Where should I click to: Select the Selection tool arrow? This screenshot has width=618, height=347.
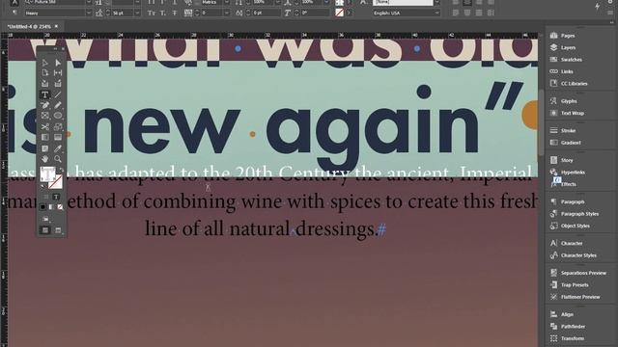tap(45, 63)
